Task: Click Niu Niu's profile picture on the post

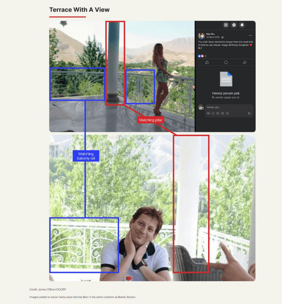Action: point(201,36)
